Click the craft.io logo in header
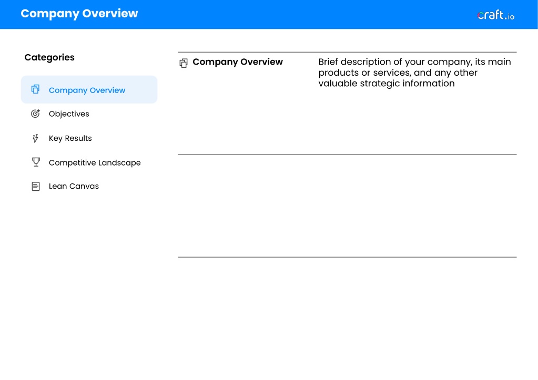538x380 pixels. point(495,15)
